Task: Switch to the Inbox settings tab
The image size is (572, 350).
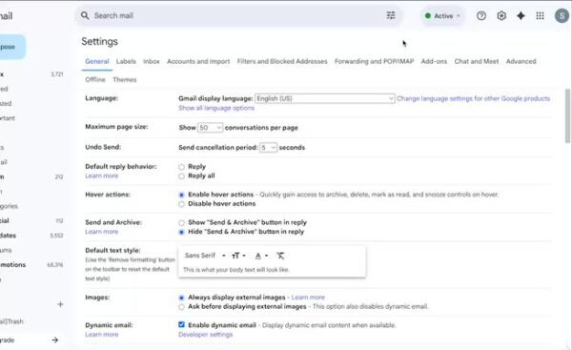Action: [152, 61]
